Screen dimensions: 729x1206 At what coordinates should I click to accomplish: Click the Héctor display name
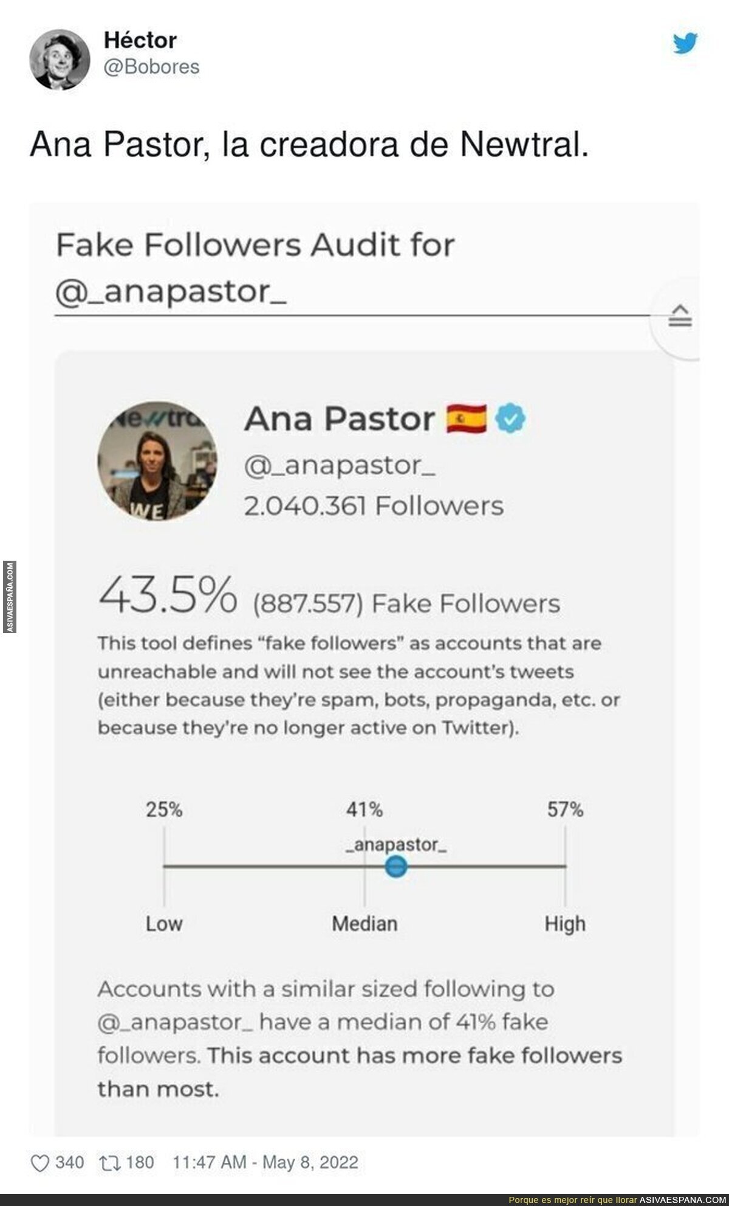[x=140, y=40]
